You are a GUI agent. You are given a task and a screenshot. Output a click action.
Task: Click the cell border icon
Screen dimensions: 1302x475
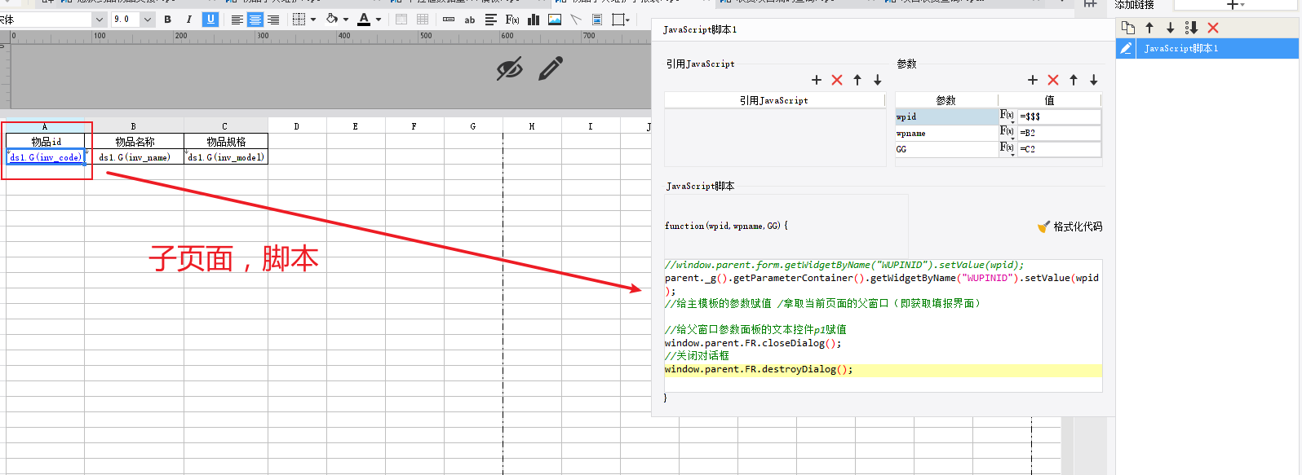(299, 20)
